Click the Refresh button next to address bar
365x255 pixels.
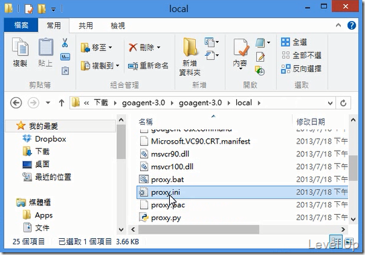(344, 103)
